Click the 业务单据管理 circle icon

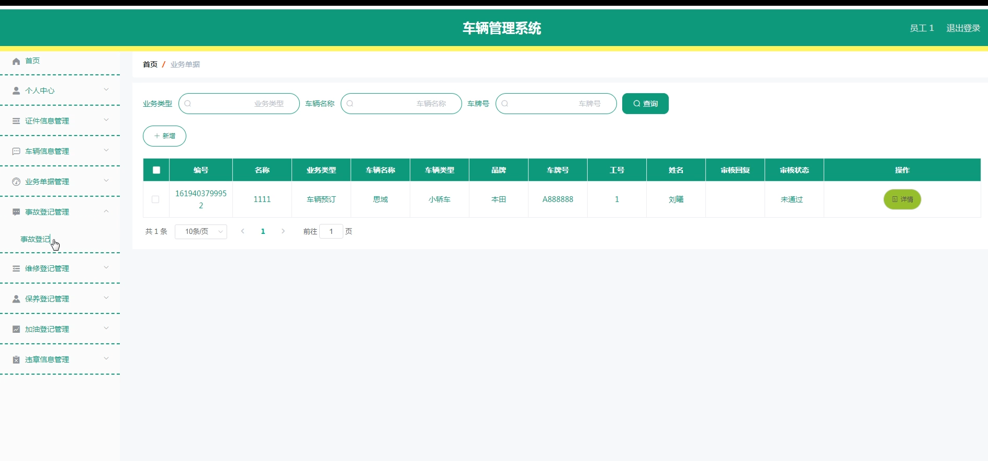click(x=16, y=182)
